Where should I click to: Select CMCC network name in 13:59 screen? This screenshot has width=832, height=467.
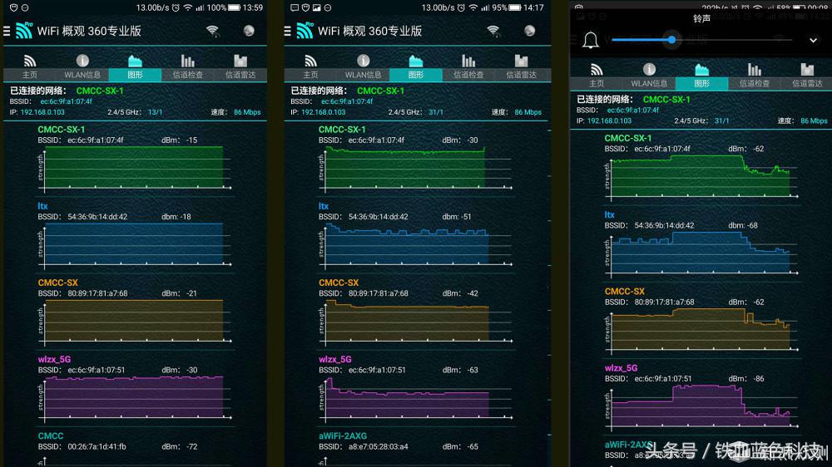click(51, 435)
